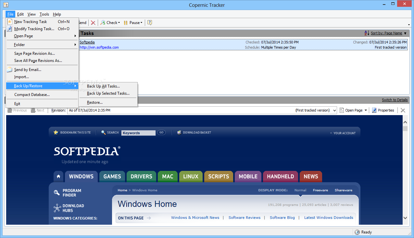This screenshot has width=414, height=238.
Task: Click the Next revision button
Action: click(38, 110)
